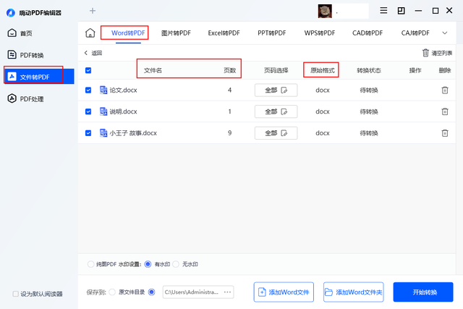Open the hamburger menu icon
The image size is (463, 309).
pyautogui.click(x=383, y=11)
